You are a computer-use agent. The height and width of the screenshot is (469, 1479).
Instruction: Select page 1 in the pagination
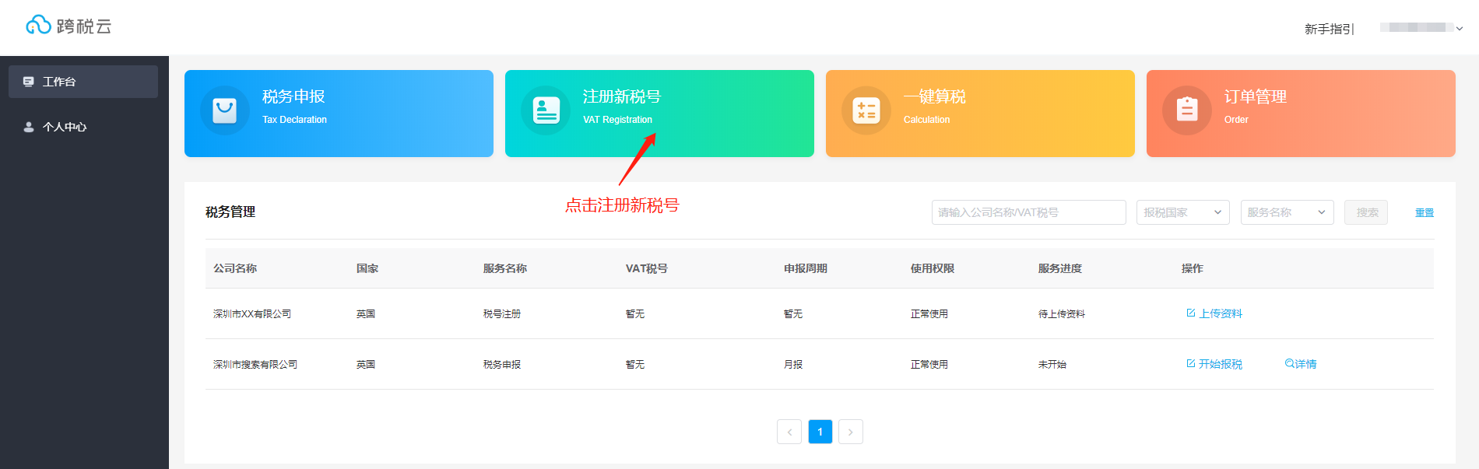820,432
